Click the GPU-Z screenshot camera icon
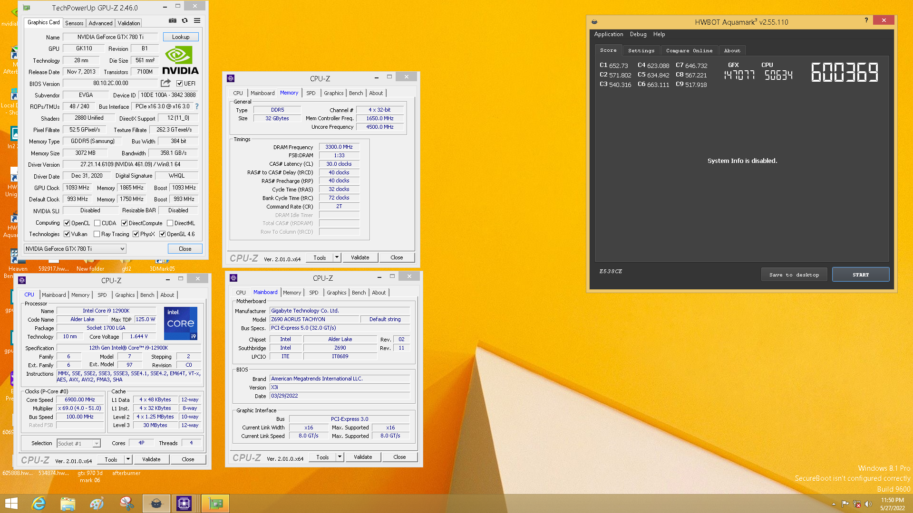This screenshot has width=913, height=513. pos(173,21)
